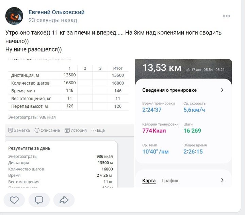Viewport: 245px width, 215px height.
Task: Click the 2:24:37 training time value
Action: 152,110
